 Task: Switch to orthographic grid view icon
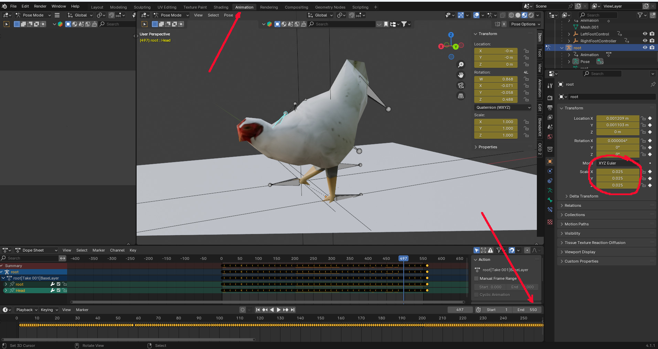461,96
